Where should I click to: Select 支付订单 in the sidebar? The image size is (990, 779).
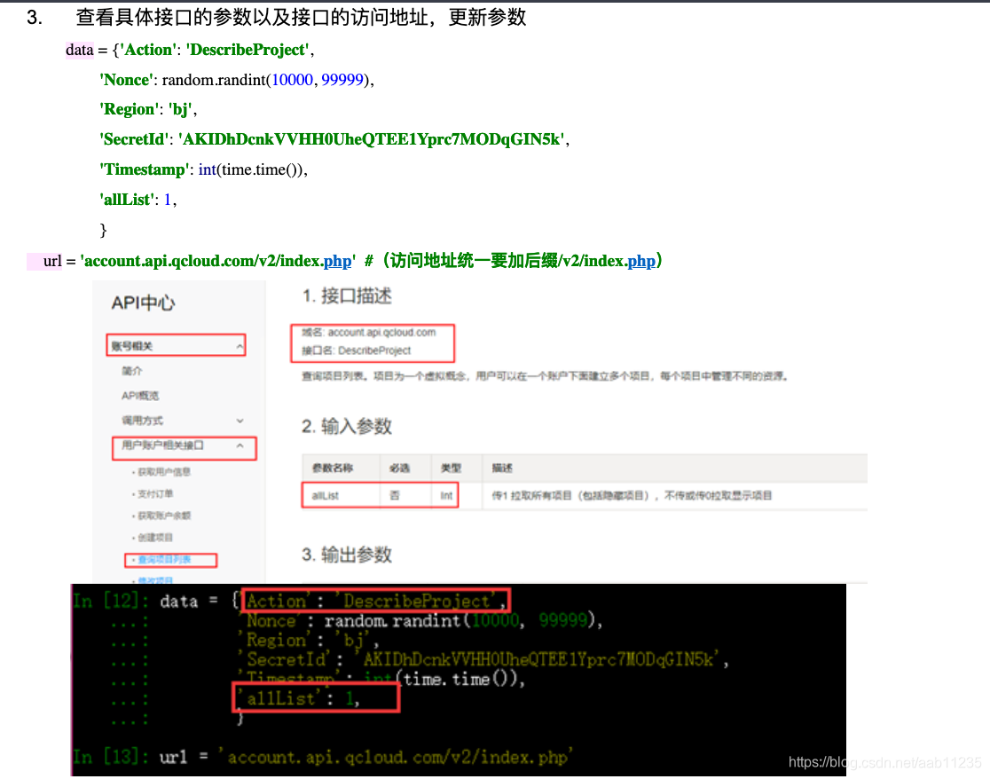click(x=155, y=493)
